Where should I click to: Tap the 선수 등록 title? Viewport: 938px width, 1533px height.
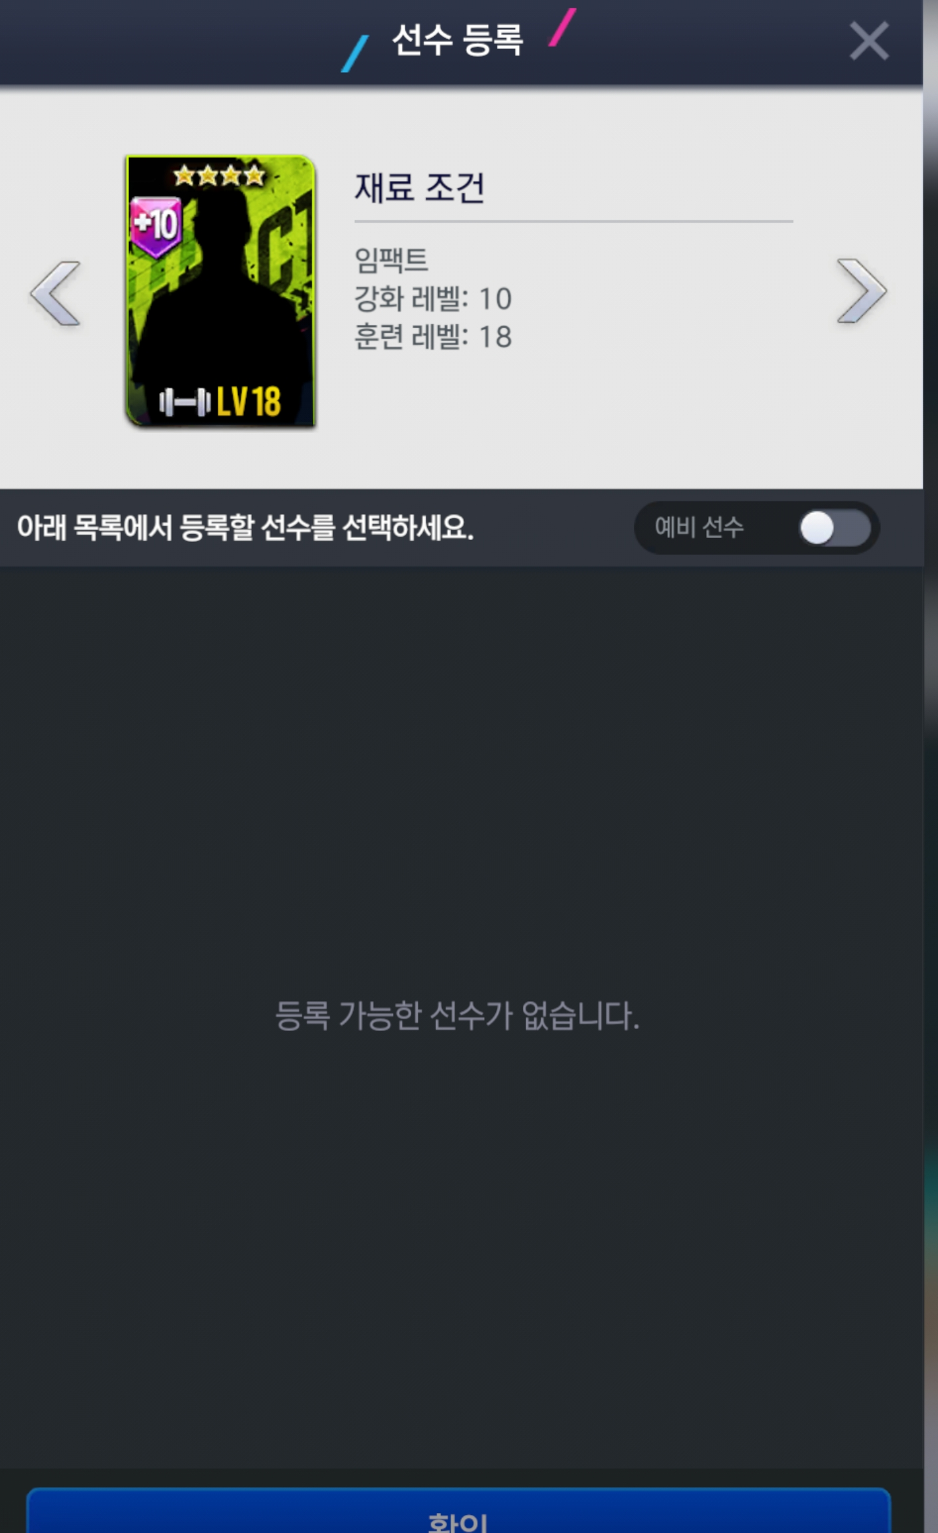tap(457, 39)
